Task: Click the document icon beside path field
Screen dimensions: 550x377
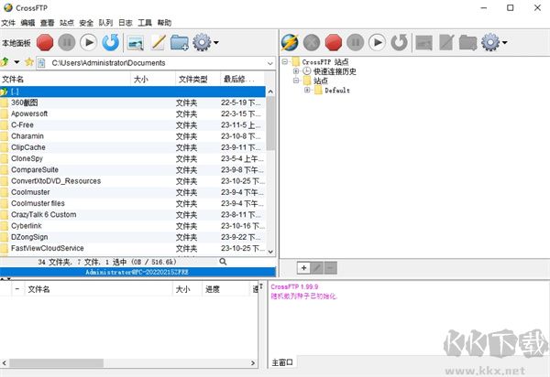Action: [41, 63]
